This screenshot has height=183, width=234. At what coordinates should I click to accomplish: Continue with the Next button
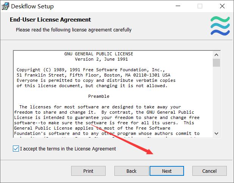coord(167,171)
